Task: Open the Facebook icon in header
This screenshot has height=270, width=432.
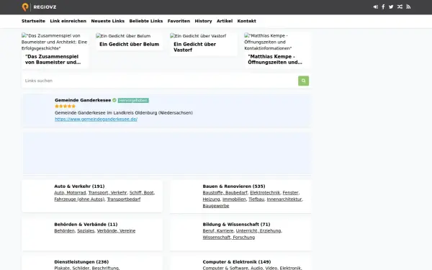Action: 383,7
